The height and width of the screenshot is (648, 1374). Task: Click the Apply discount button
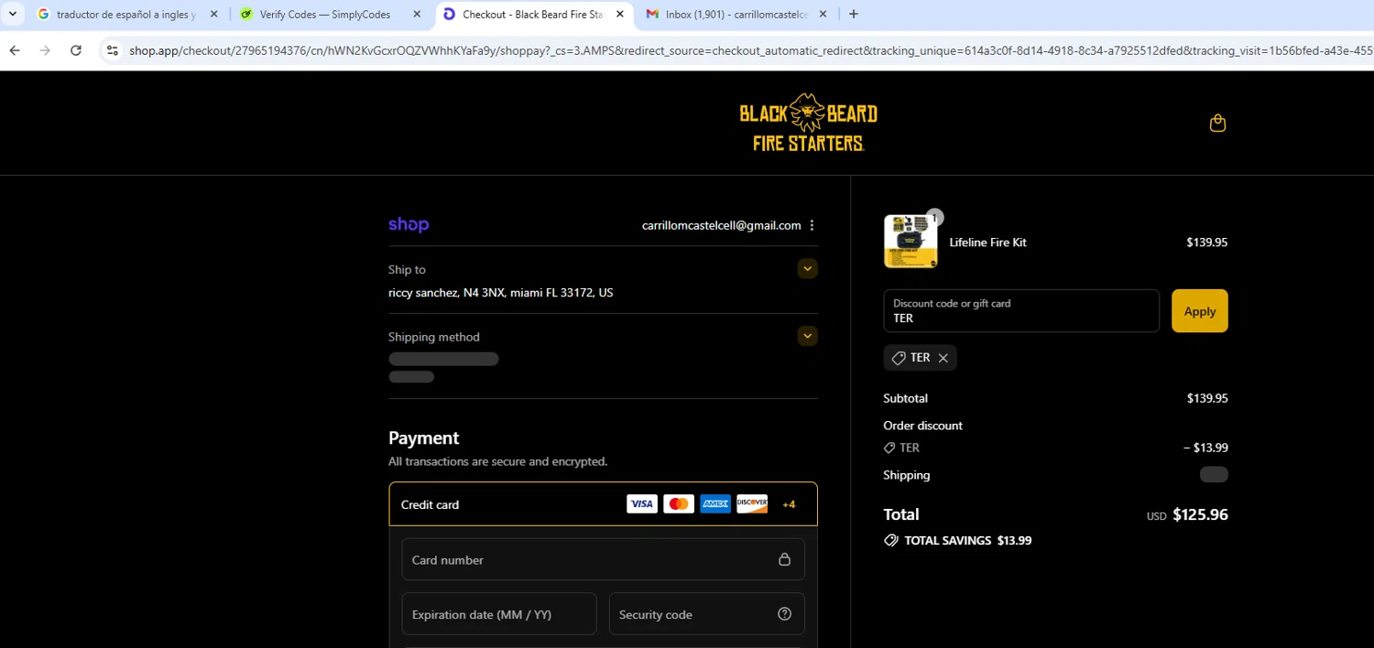click(x=1199, y=311)
